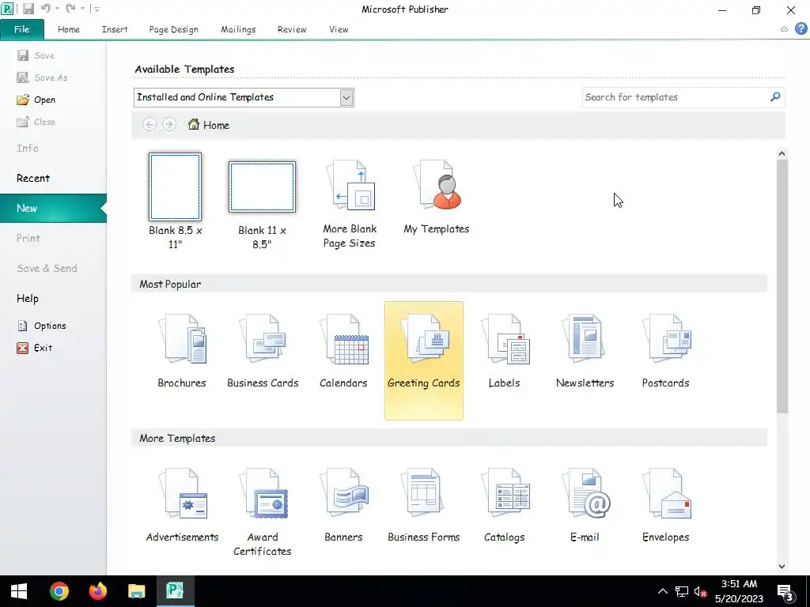Click the scrollbar down arrow
810x607 pixels.
point(782,566)
